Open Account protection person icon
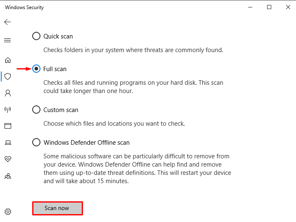The height and width of the screenshot is (222, 296). pos(7,93)
